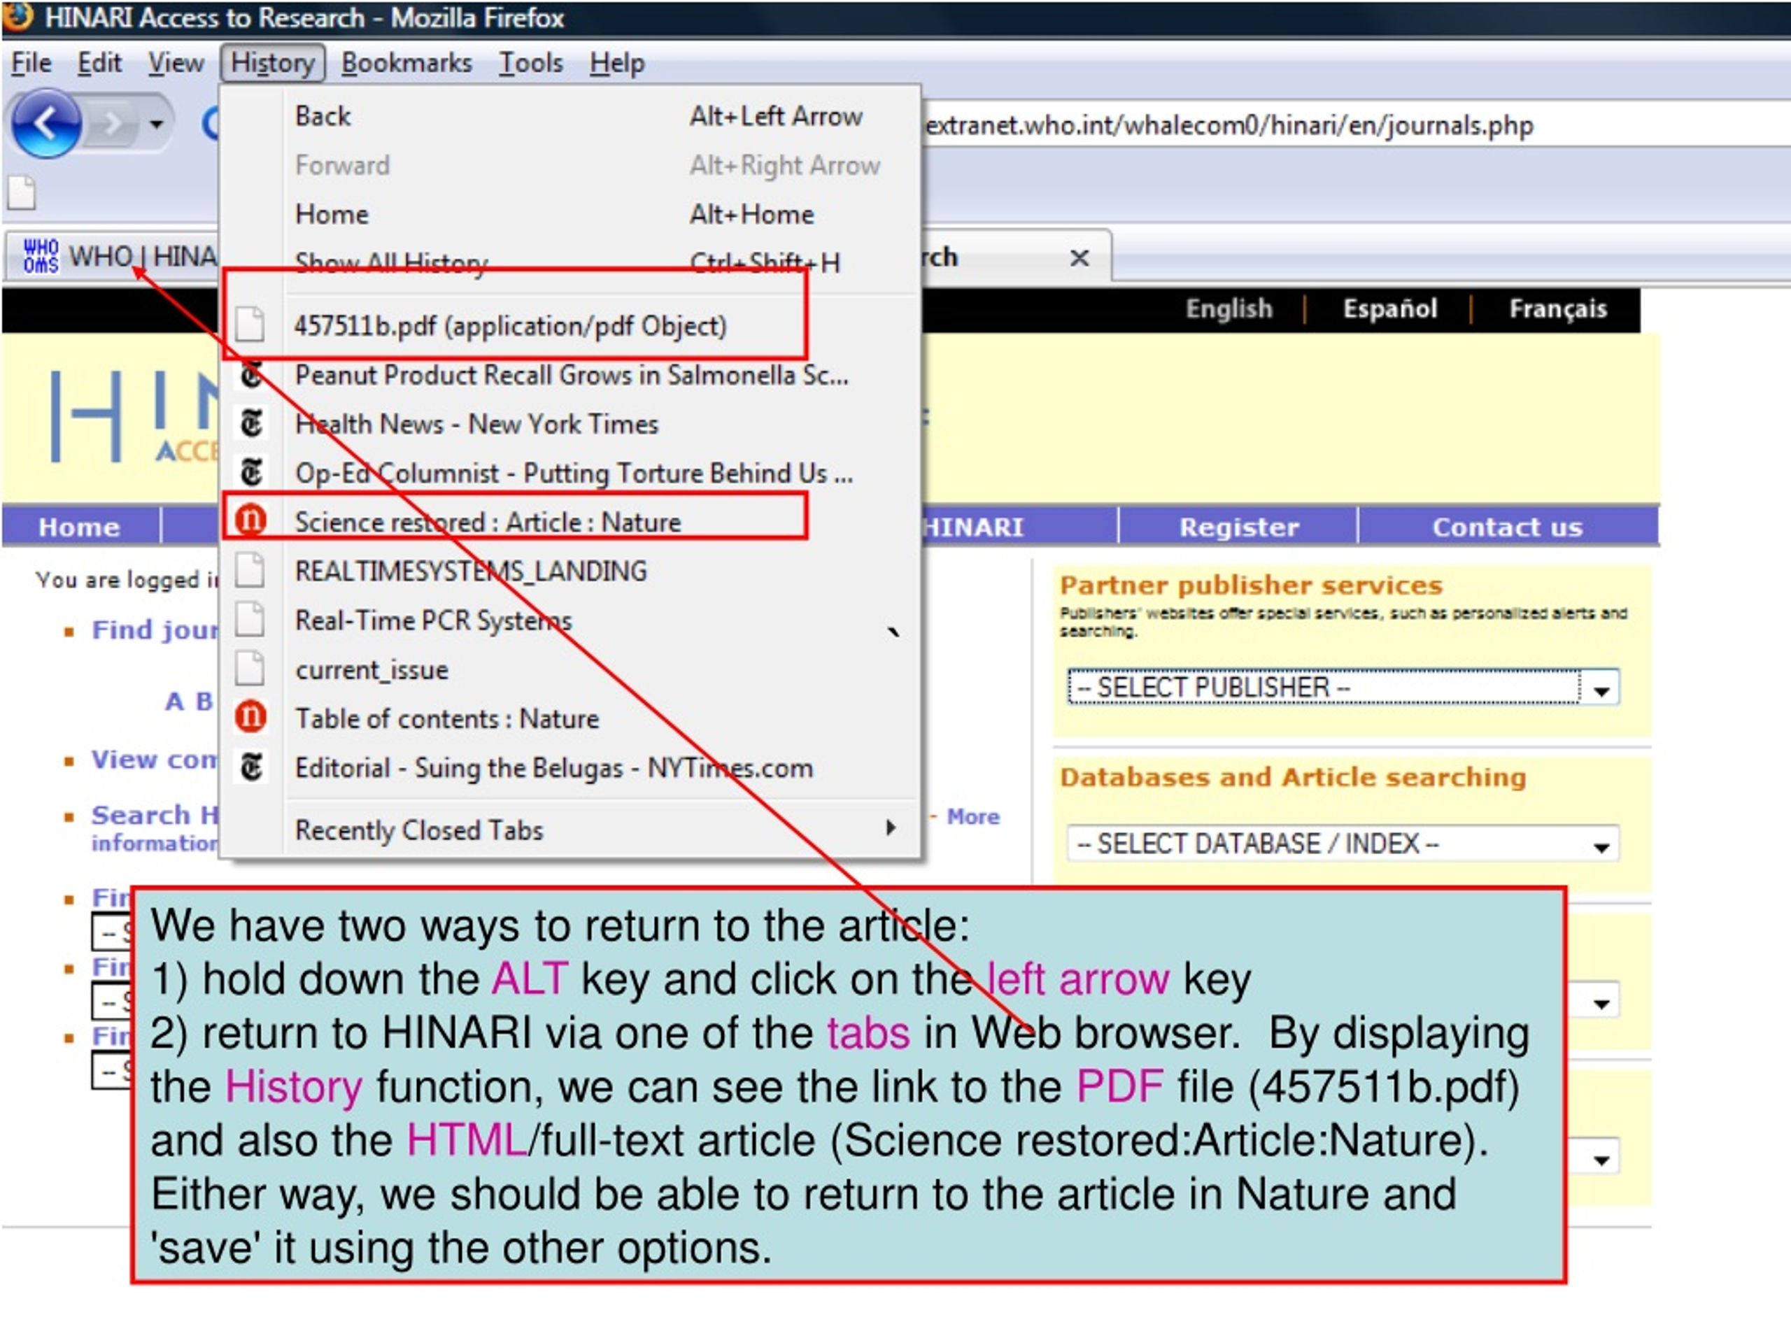Open the Bookmarks menu
1791x1343 pixels.
tap(406, 62)
